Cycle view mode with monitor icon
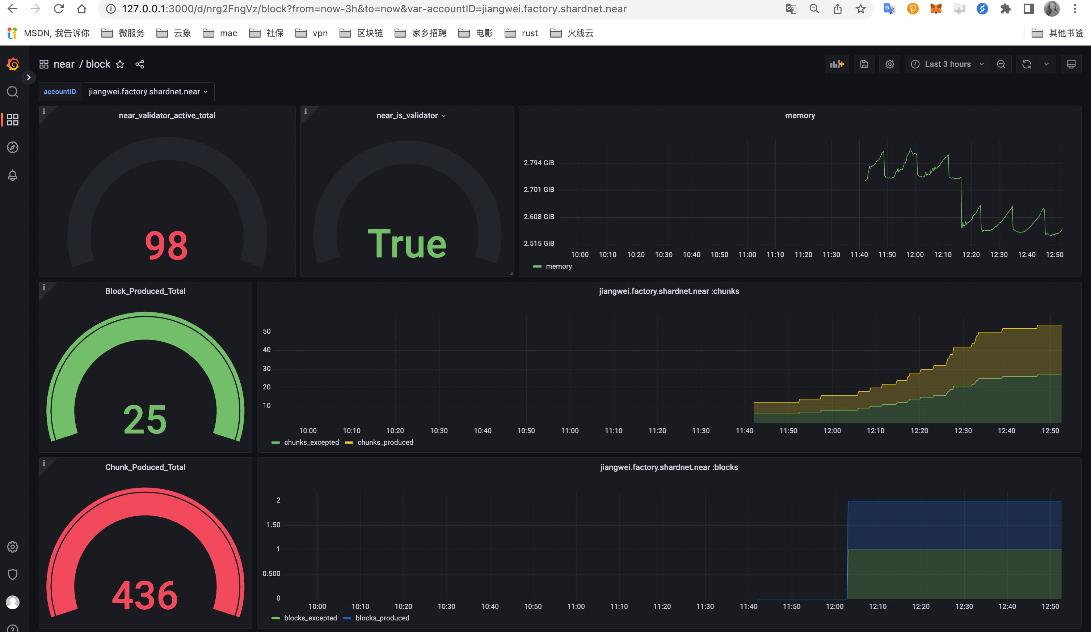The image size is (1091, 632). 1071,64
